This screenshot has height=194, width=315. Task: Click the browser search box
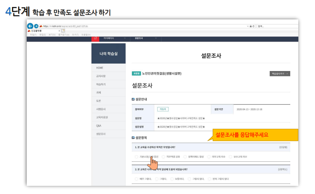tap(277, 26)
